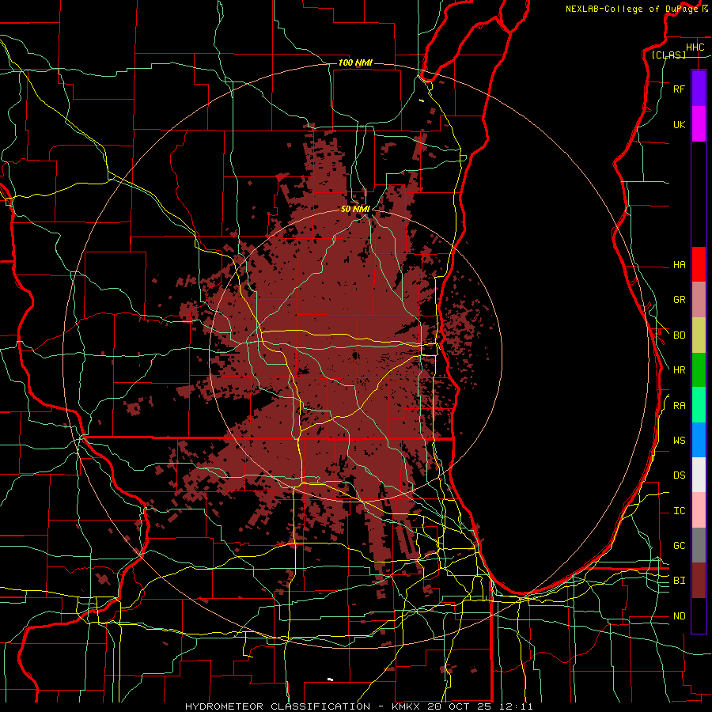Click the radar site center dot
The height and width of the screenshot is (712, 712).
click(x=355, y=355)
